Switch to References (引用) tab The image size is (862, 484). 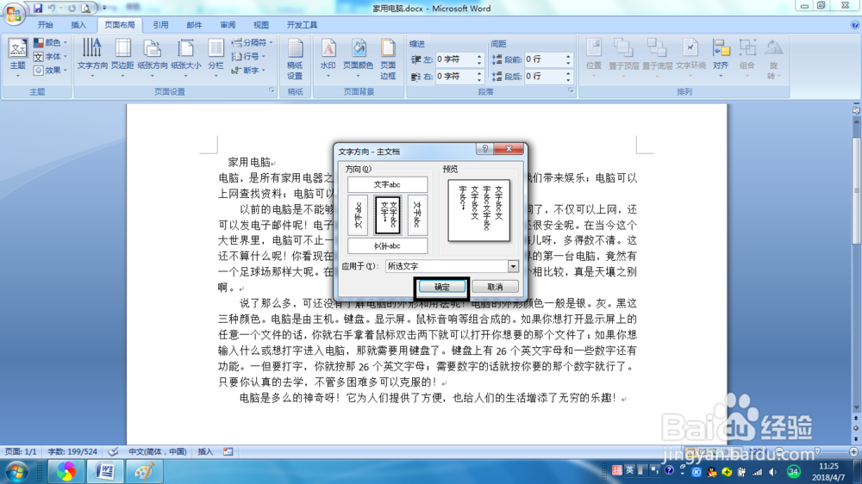pyautogui.click(x=160, y=25)
